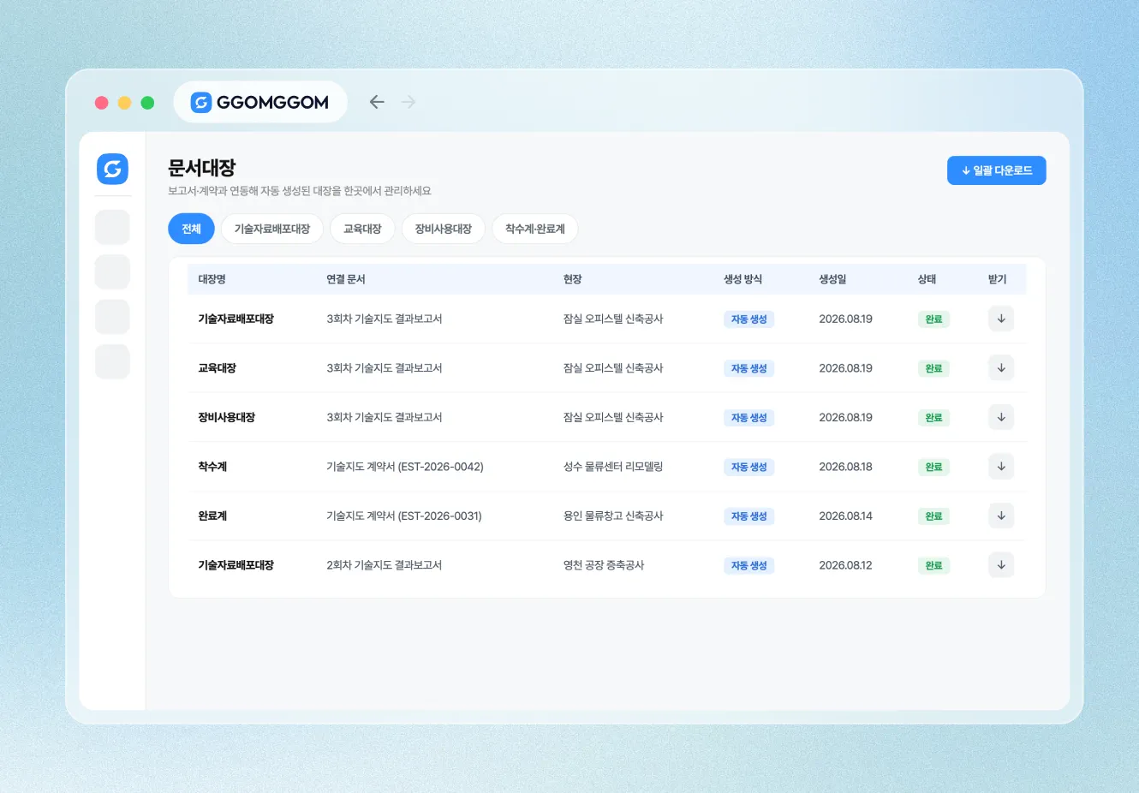This screenshot has height=793, width=1139.
Task: Select the GGOMGGOM browser tab
Action: 260,102
